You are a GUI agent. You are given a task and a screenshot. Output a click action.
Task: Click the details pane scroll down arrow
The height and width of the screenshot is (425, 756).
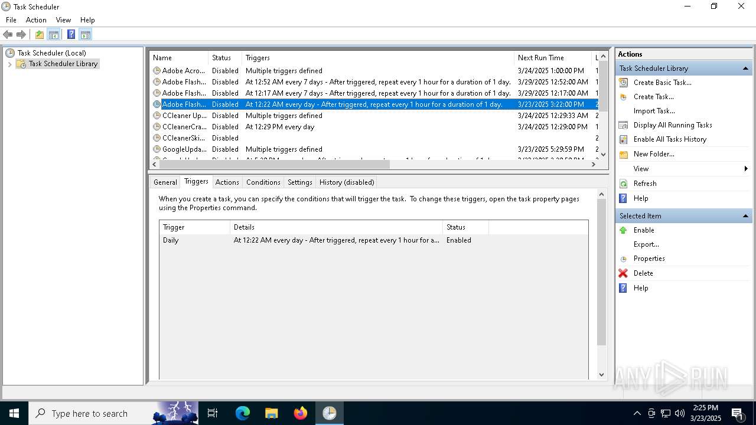(602, 374)
